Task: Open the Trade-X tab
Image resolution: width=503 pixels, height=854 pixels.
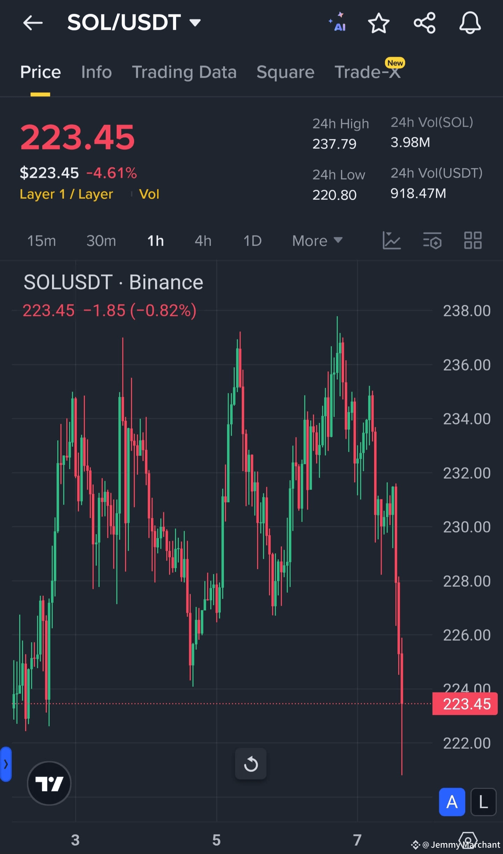Action: click(x=368, y=72)
